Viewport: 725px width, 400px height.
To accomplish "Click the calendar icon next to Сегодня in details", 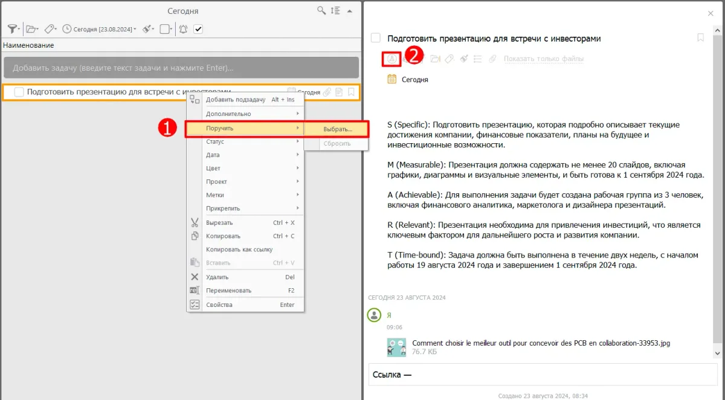I will (391, 79).
